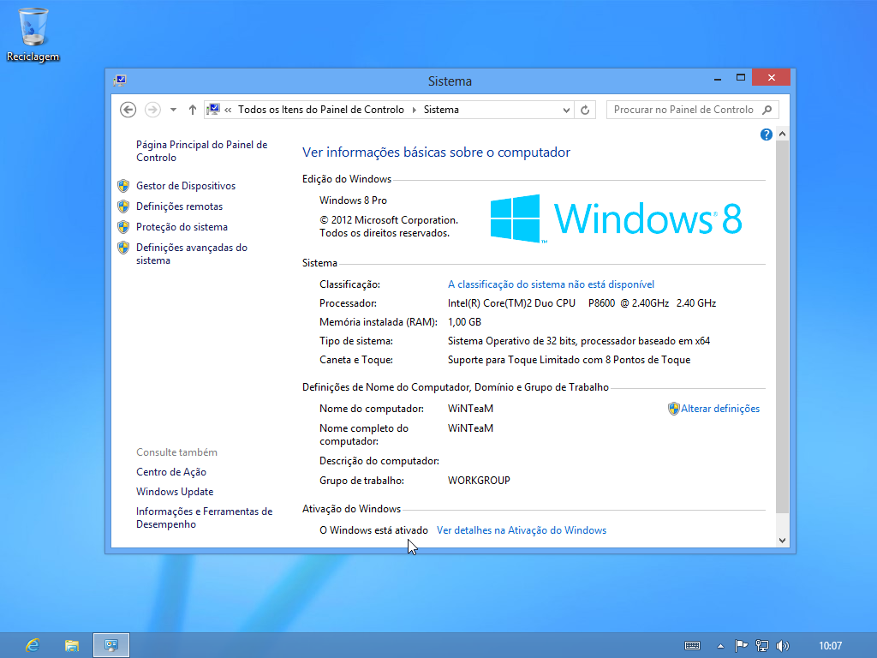Click 'Alterar definições' link
Screen dimensions: 877x658
(720, 409)
